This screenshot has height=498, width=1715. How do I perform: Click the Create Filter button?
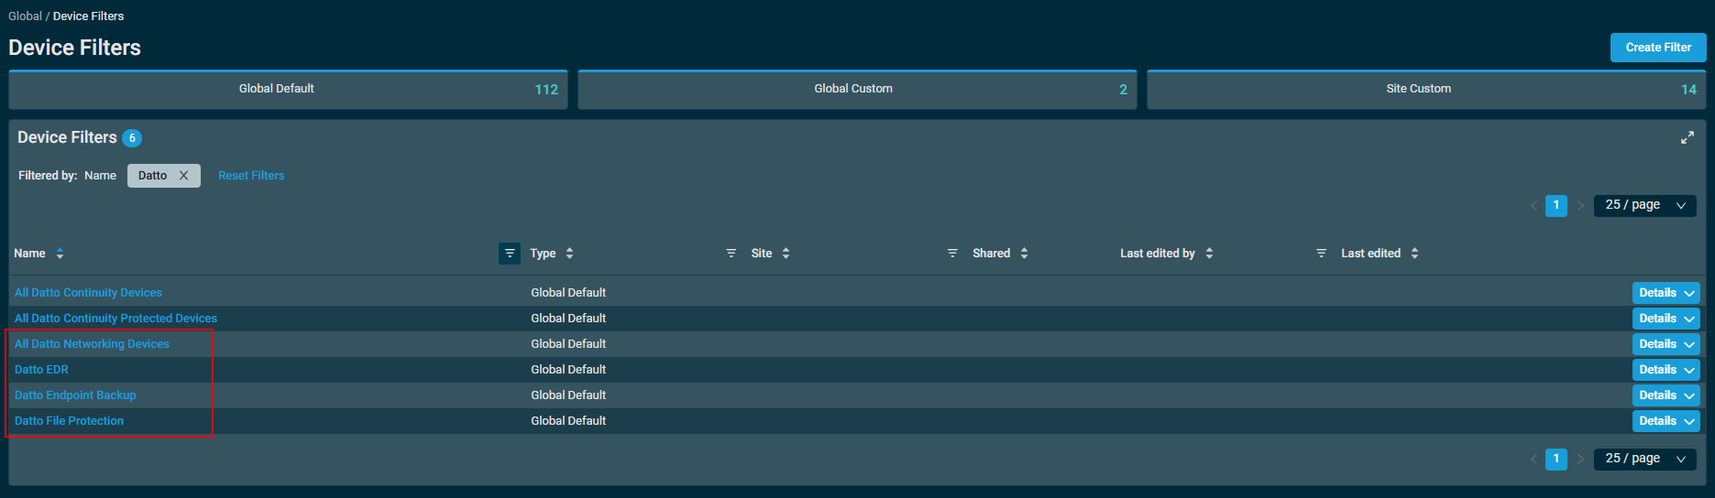click(x=1657, y=48)
